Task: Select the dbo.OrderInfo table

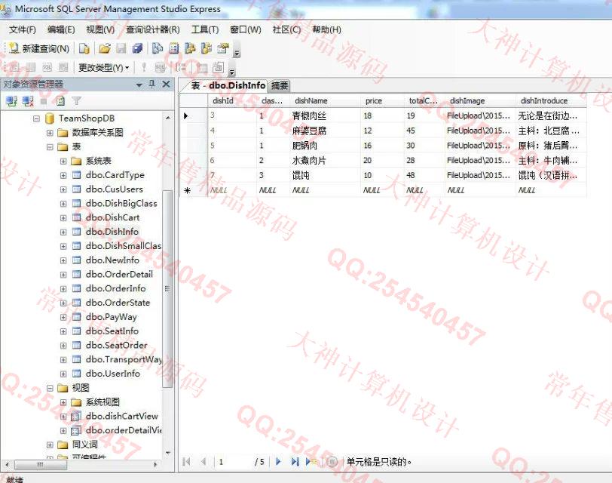Action: coord(115,288)
